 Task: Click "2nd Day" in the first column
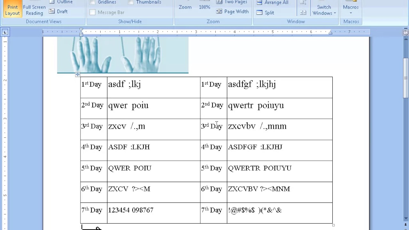92,105
